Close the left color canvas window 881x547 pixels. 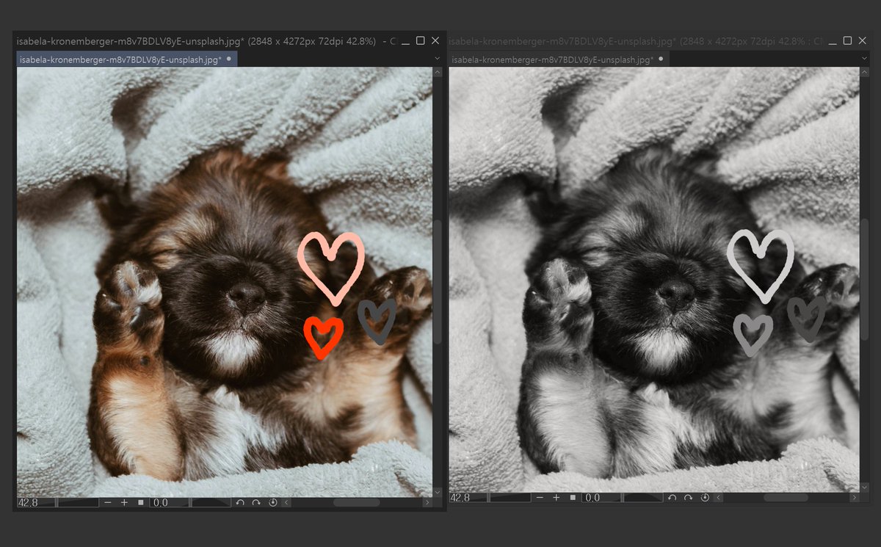pos(435,41)
